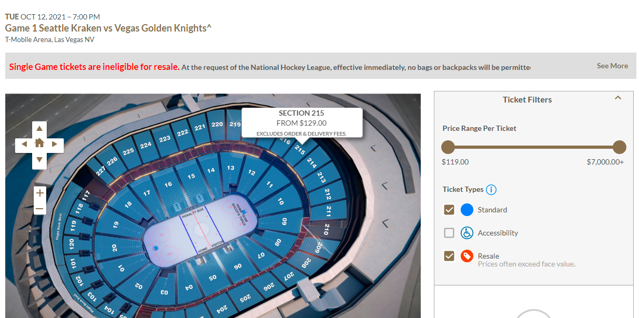Uncheck the Standard ticket checkbox
The height and width of the screenshot is (318, 639).
[x=449, y=210]
